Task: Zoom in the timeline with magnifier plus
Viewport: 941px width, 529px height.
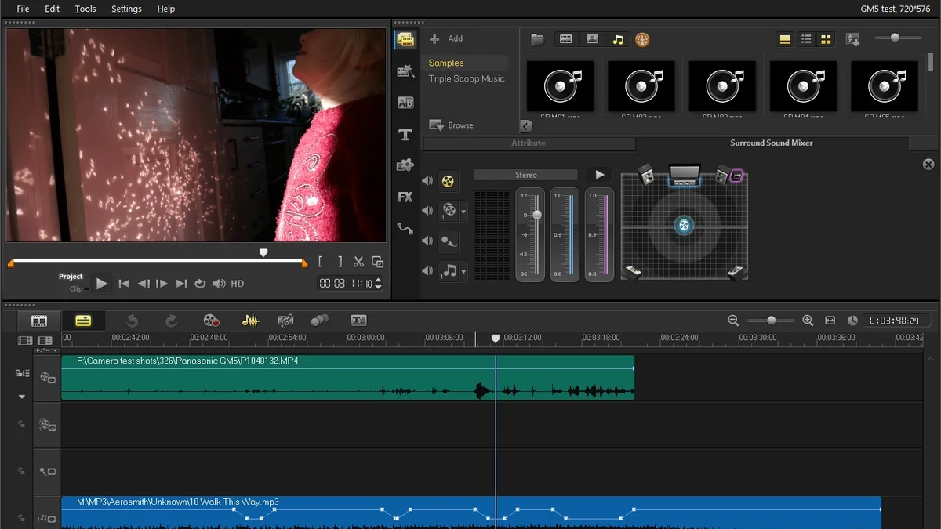Action: click(x=808, y=321)
